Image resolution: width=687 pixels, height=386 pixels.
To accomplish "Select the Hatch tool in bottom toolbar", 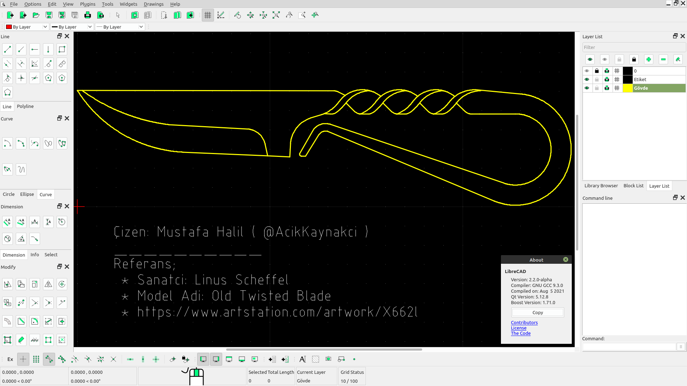I will (316, 359).
